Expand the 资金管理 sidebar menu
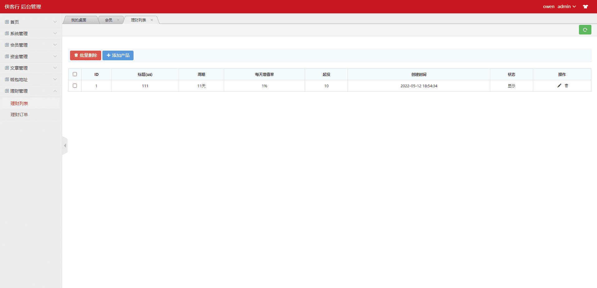The height and width of the screenshot is (288, 597). pyautogui.click(x=31, y=57)
